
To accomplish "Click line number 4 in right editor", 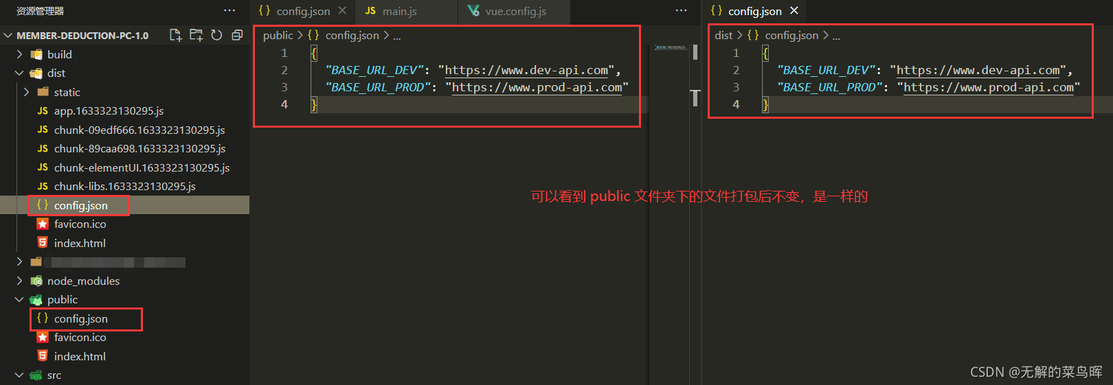I will coord(736,104).
